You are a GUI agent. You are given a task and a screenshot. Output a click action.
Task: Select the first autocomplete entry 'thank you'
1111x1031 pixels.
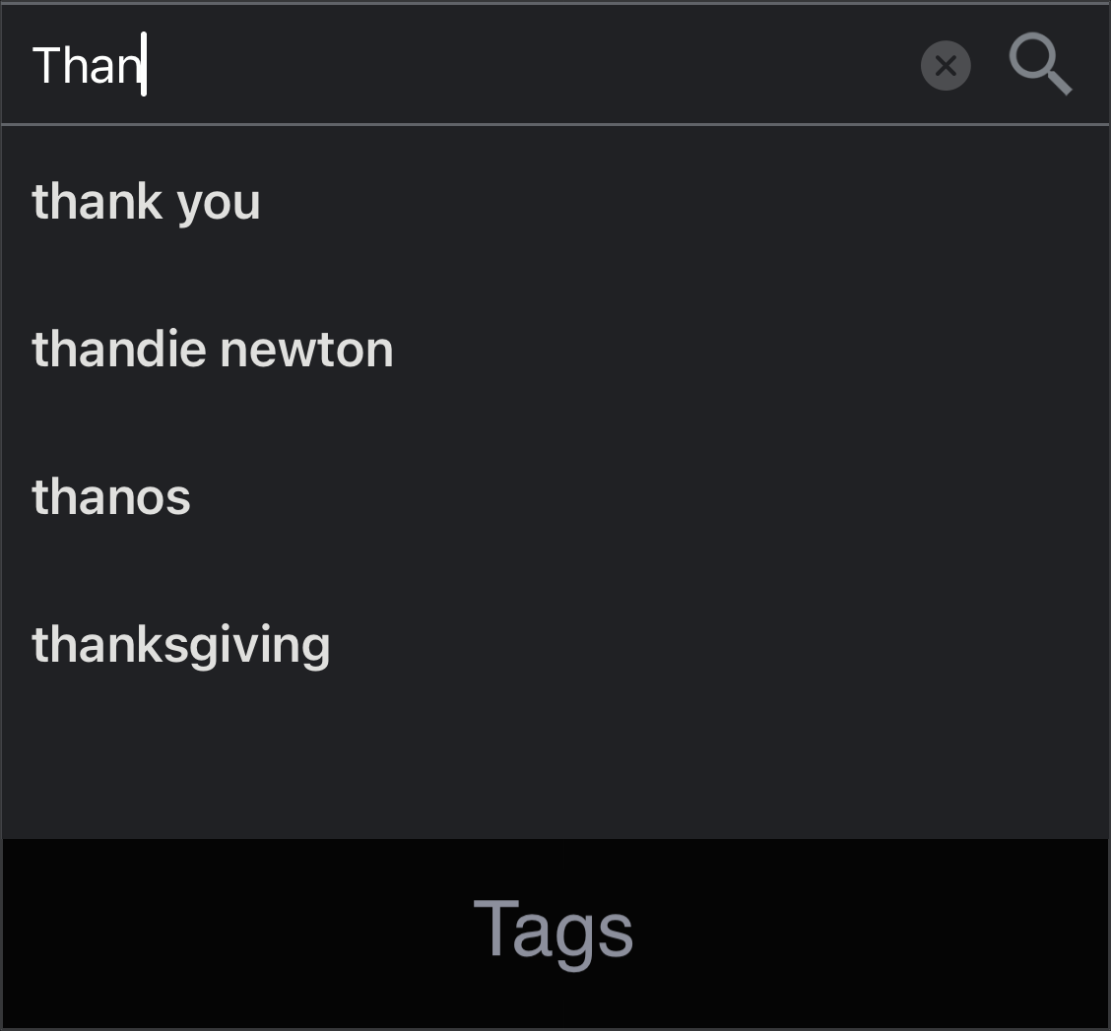pos(555,202)
